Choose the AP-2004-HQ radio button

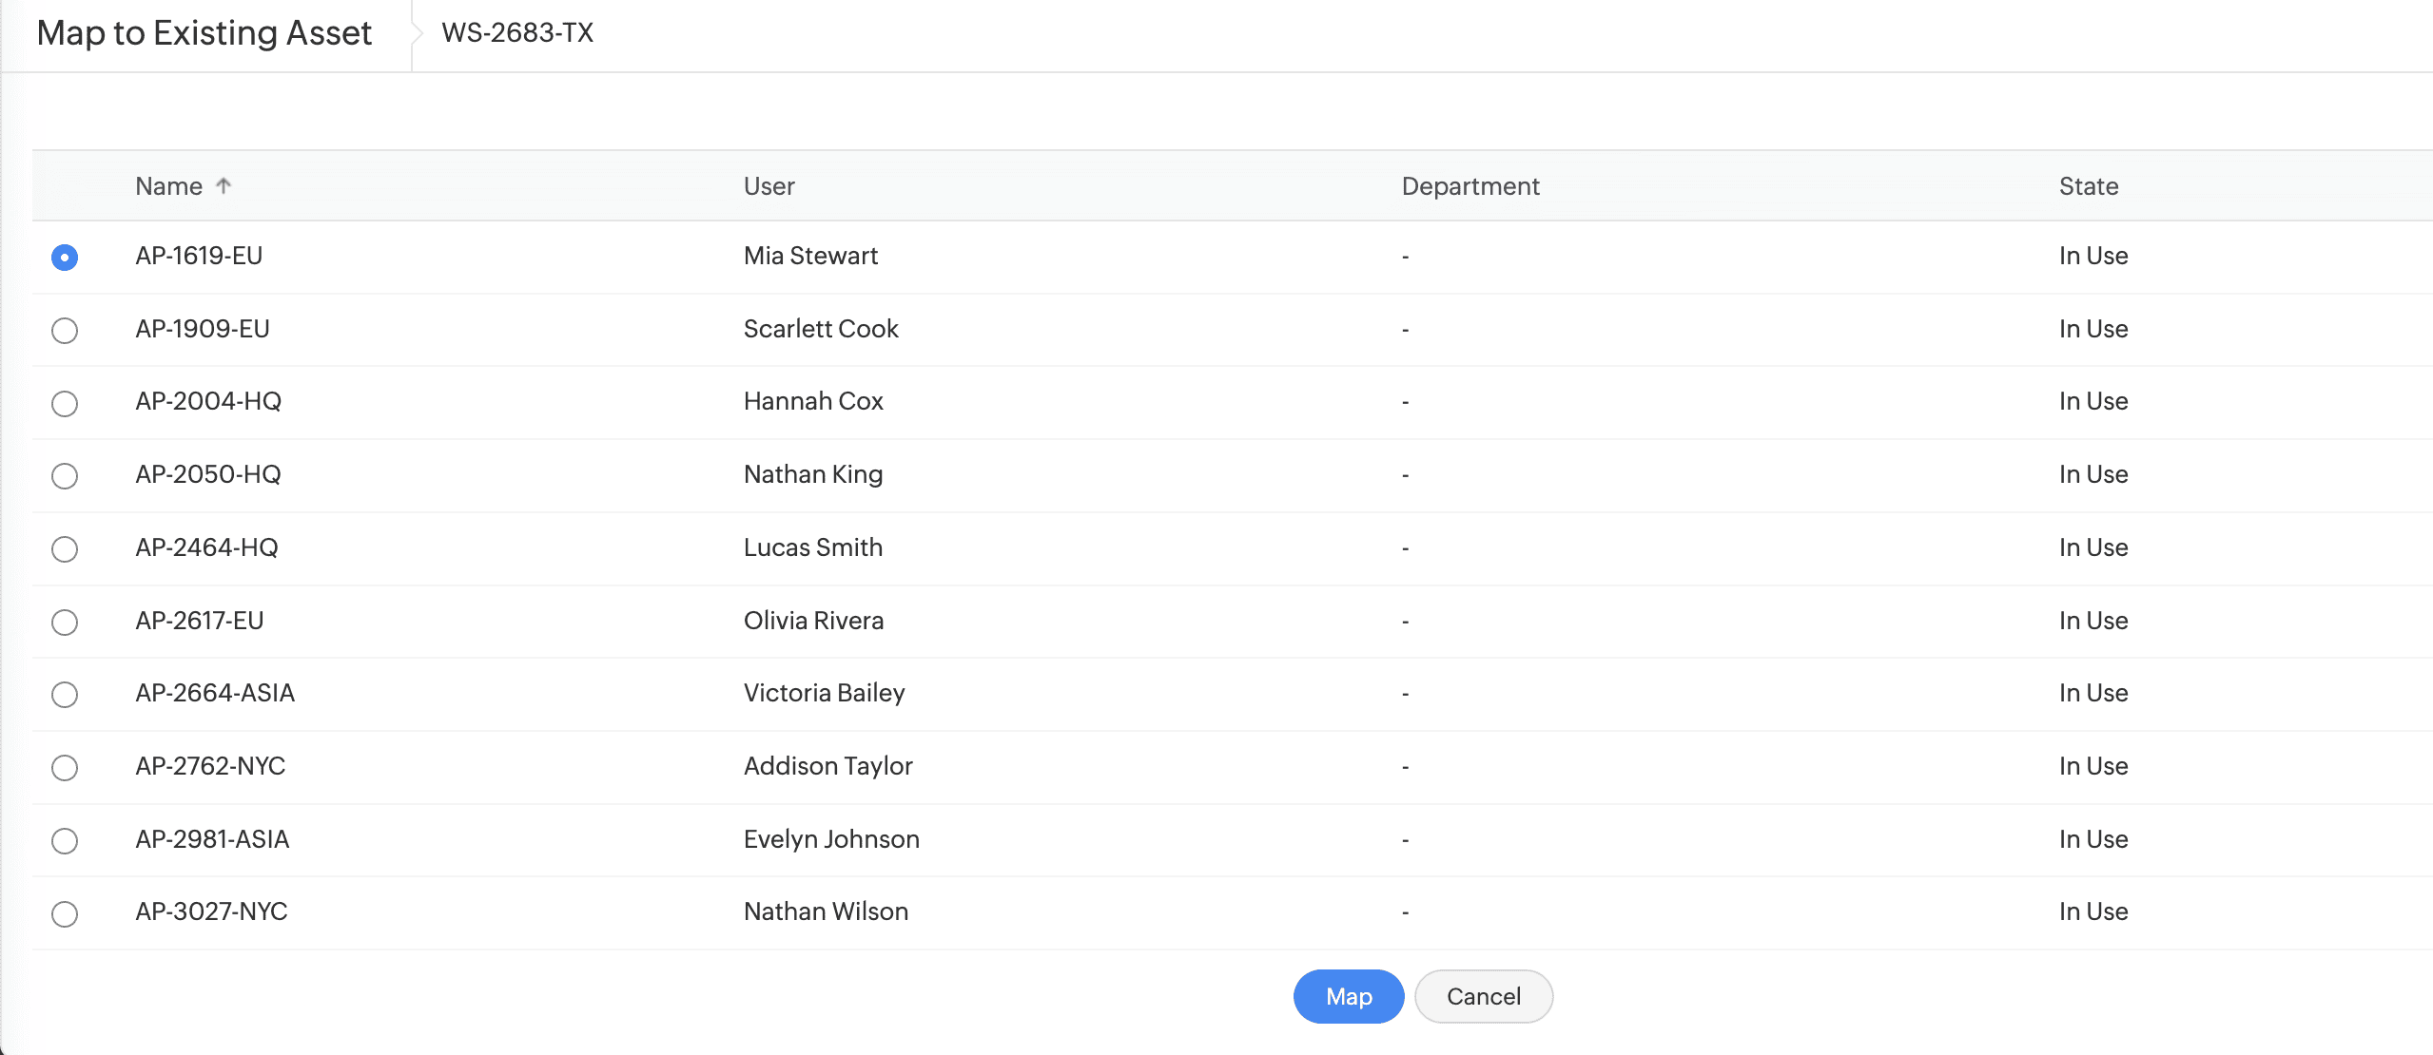click(65, 403)
